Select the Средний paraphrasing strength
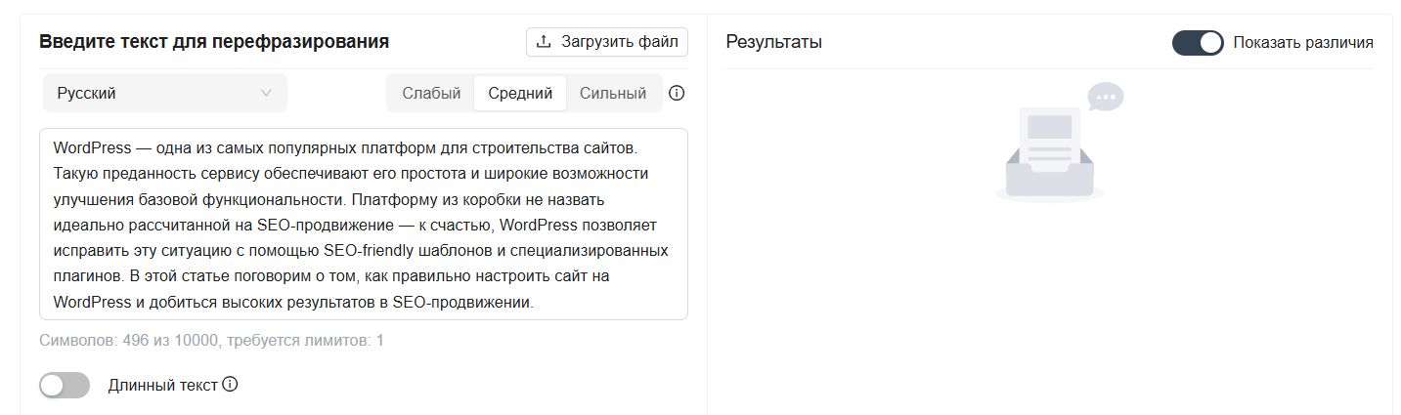1401x415 pixels. [x=520, y=94]
